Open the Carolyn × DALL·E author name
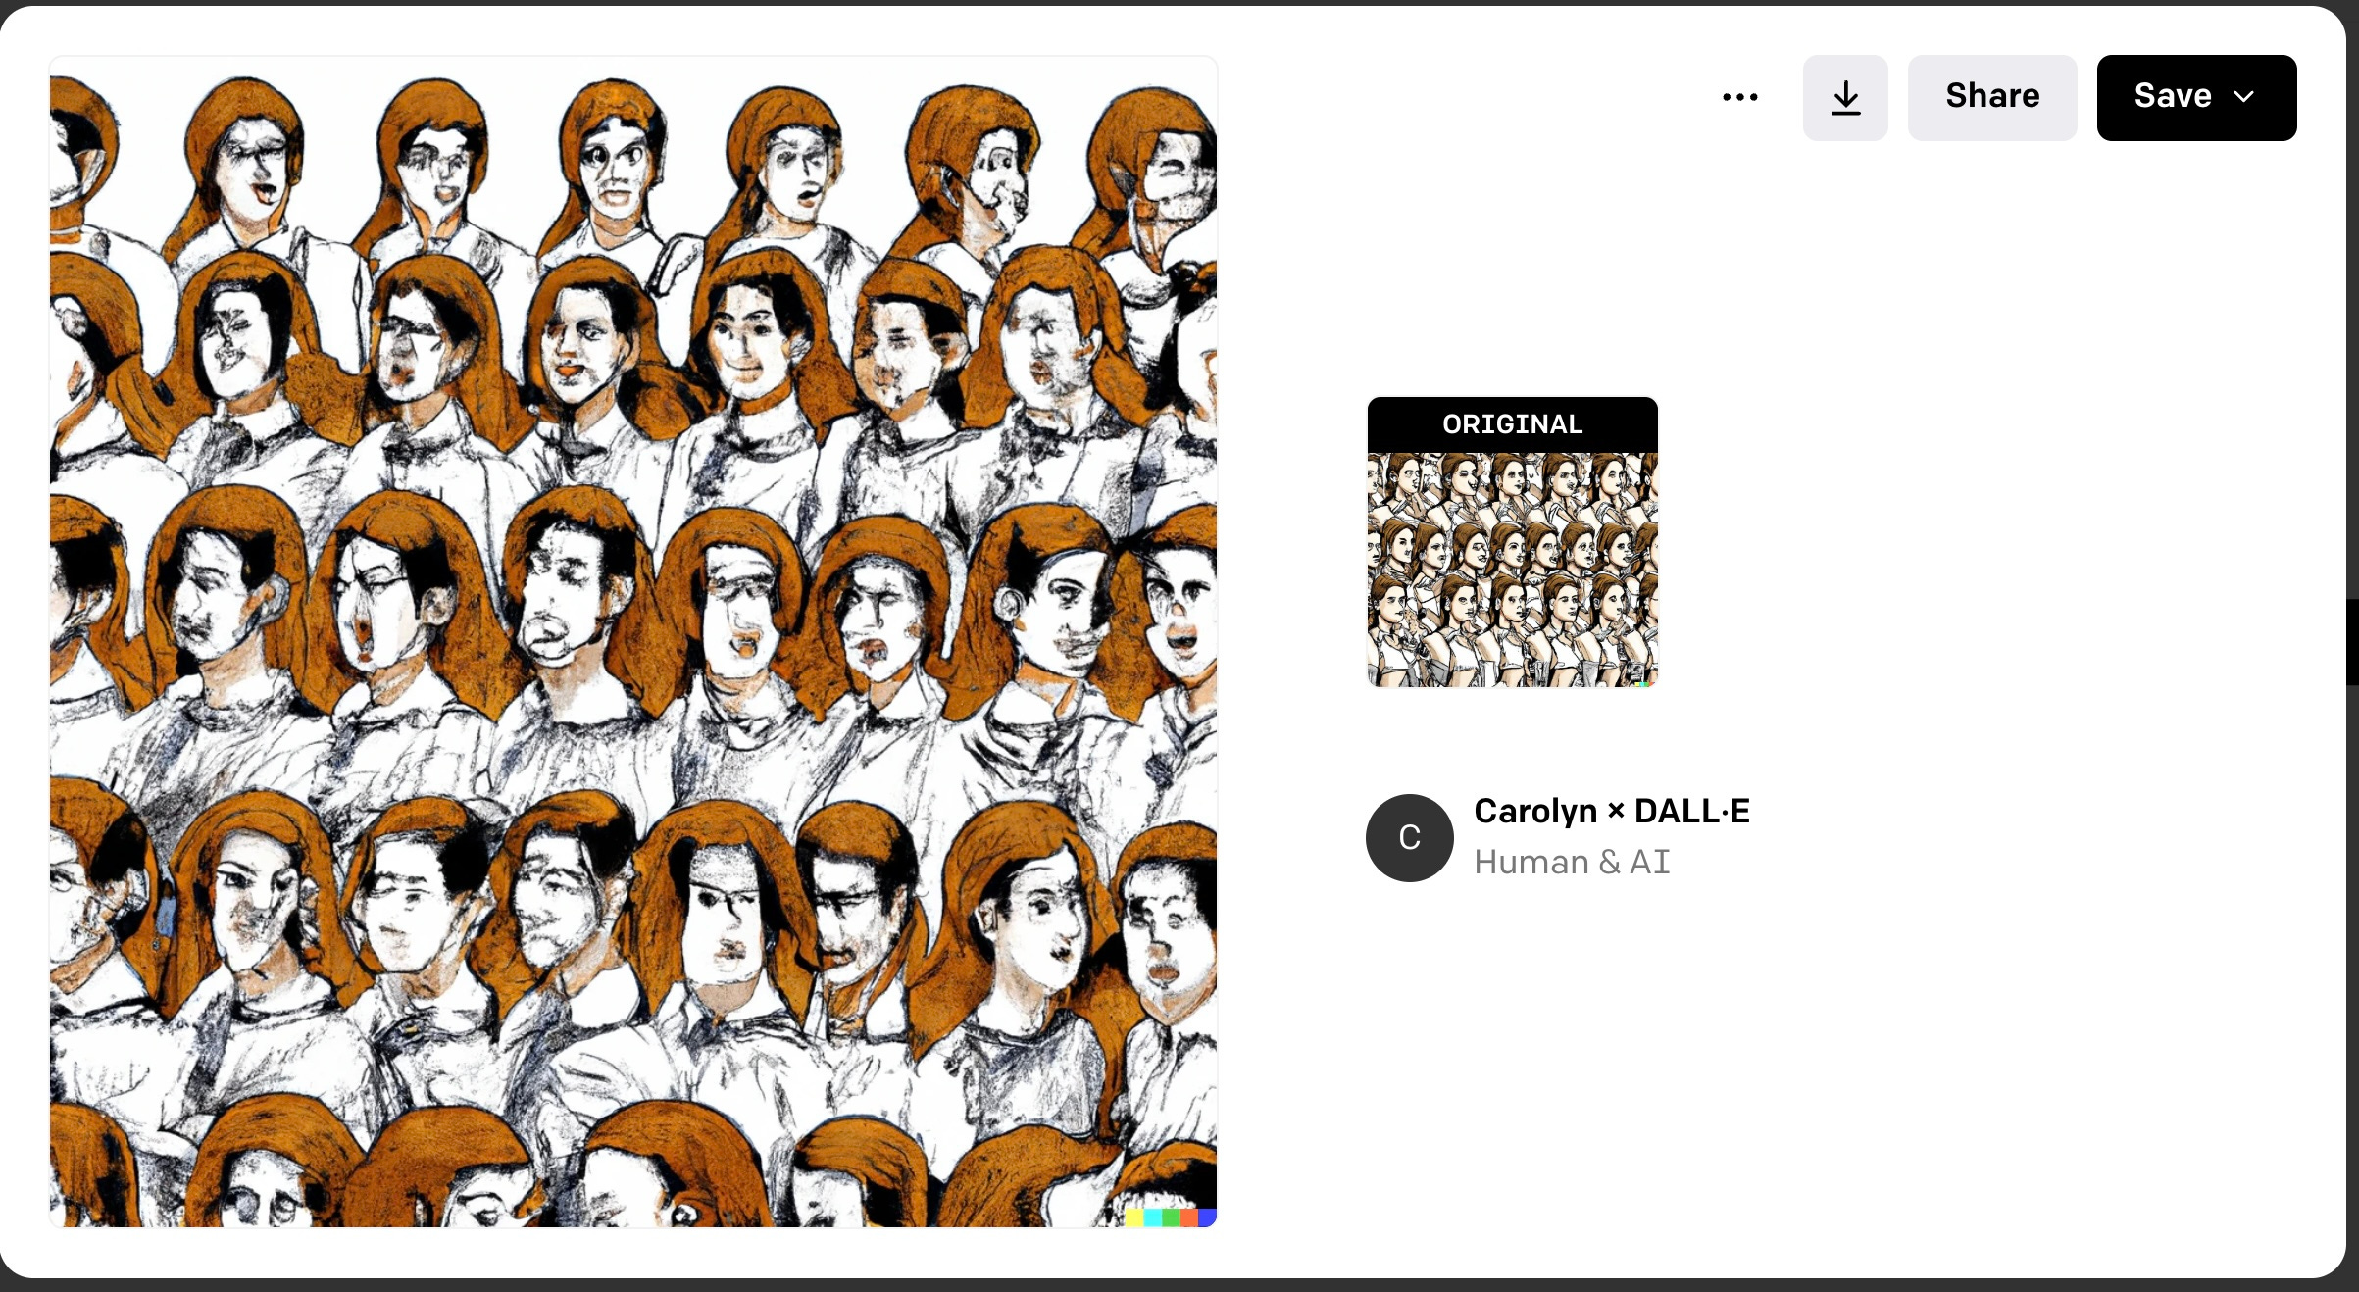 pos(1611,811)
